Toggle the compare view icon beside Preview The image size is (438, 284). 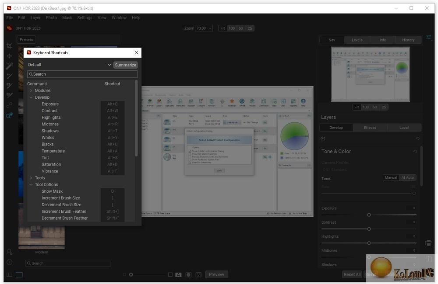198,275
